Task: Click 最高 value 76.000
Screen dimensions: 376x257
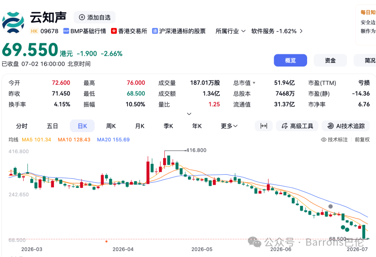Action: pos(136,83)
